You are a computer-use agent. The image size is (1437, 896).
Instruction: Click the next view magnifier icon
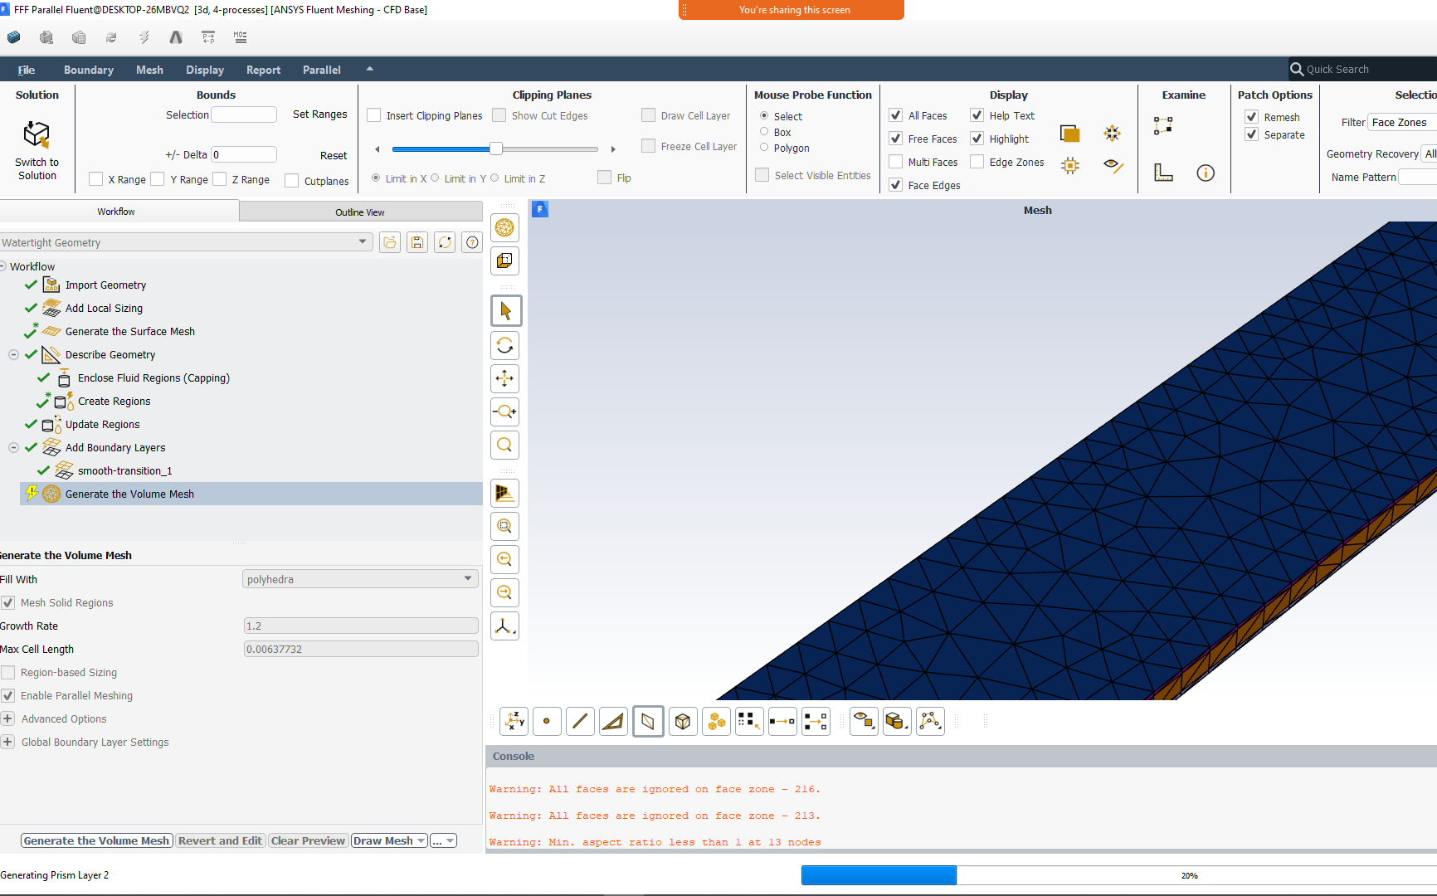(505, 592)
